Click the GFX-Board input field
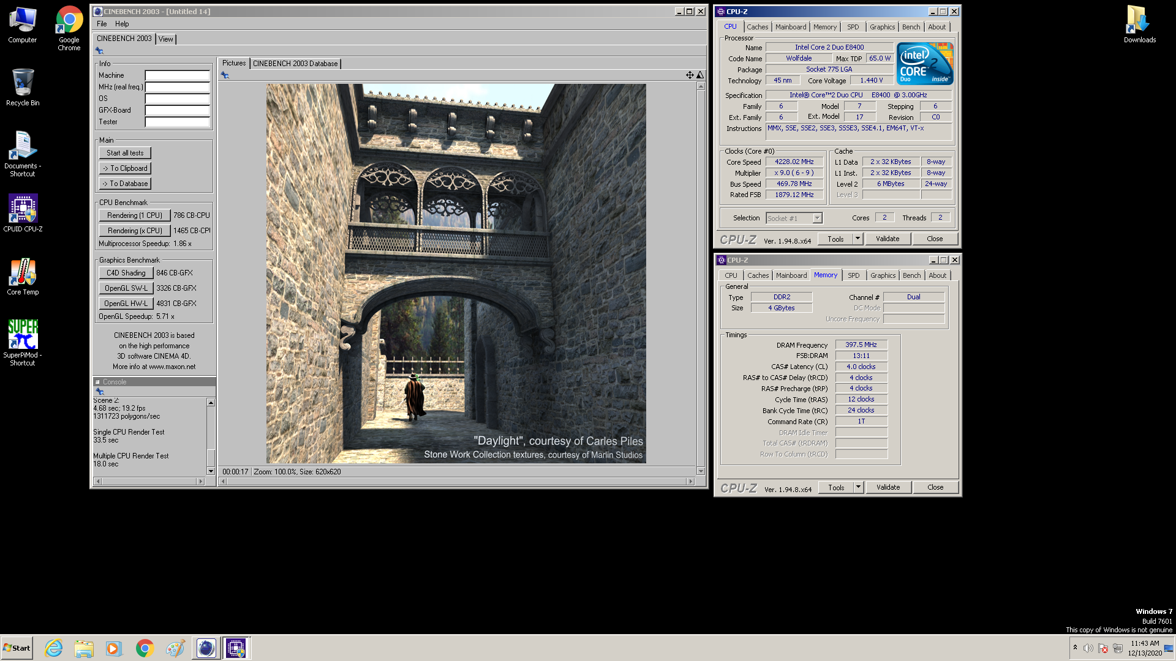The image size is (1176, 661). (x=178, y=110)
